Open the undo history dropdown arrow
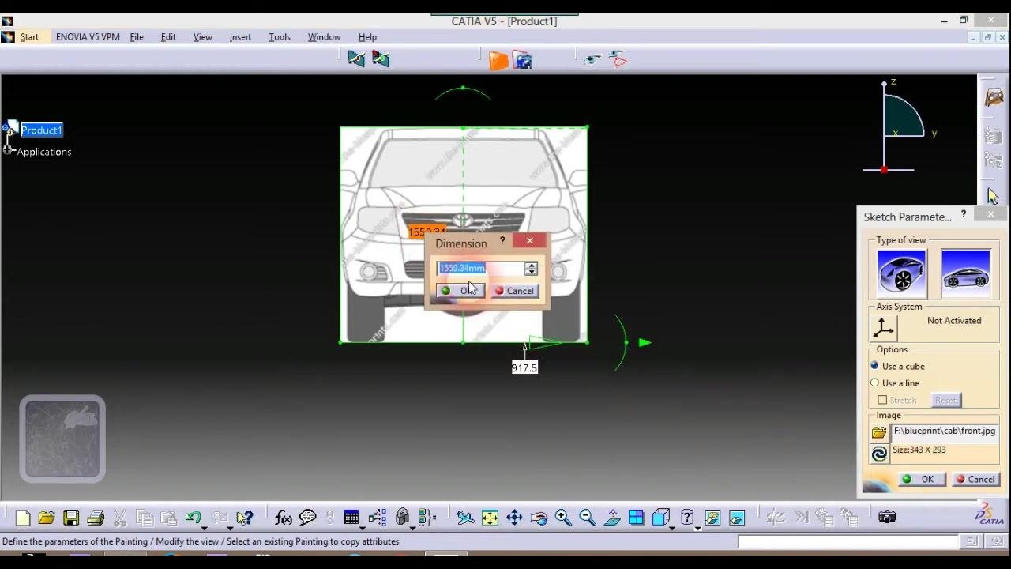 pyautogui.click(x=205, y=527)
